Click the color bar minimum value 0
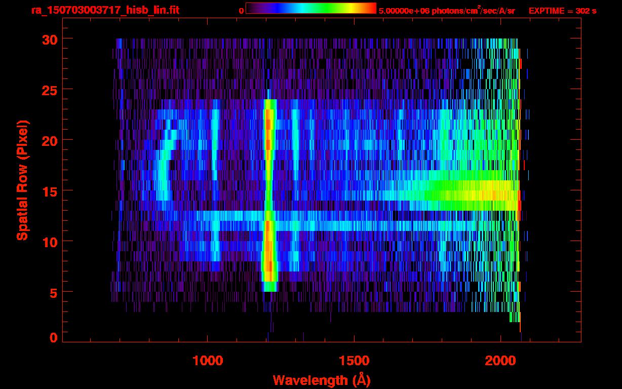This screenshot has width=622, height=389. (x=241, y=11)
